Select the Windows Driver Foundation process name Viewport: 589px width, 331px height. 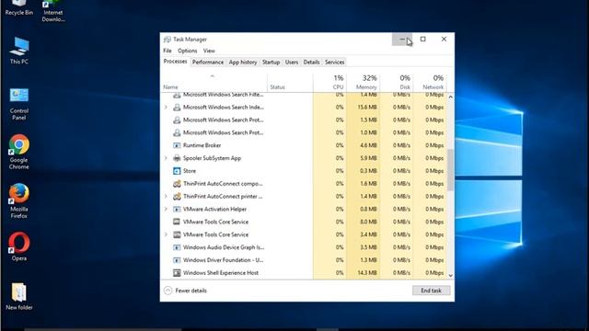coord(223,260)
